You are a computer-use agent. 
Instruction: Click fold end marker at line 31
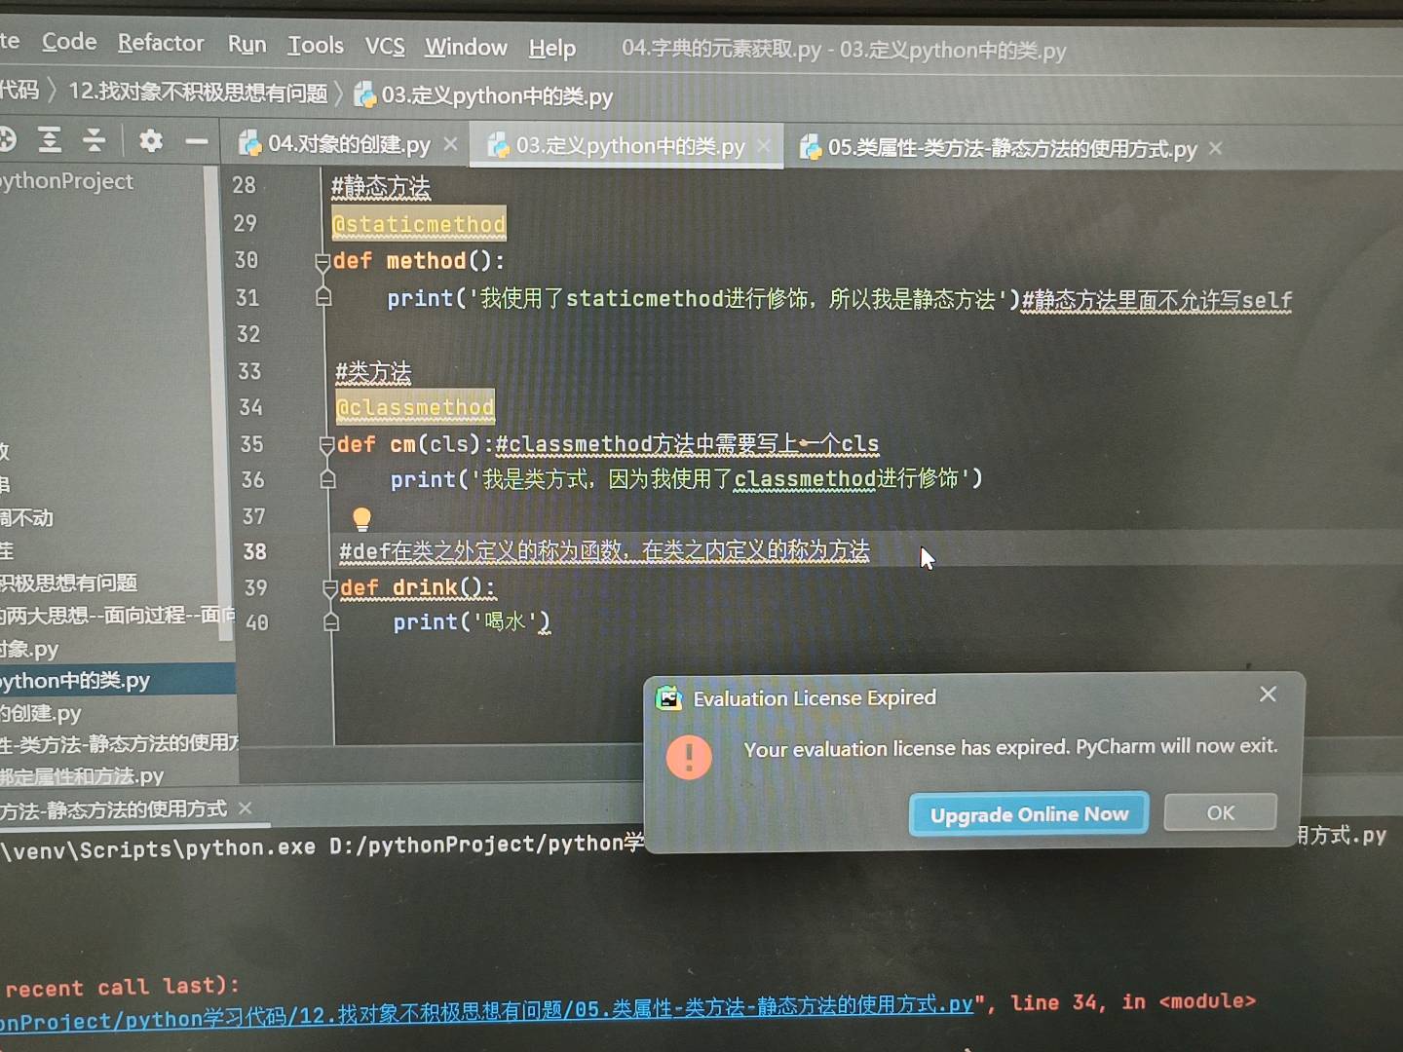(x=323, y=296)
